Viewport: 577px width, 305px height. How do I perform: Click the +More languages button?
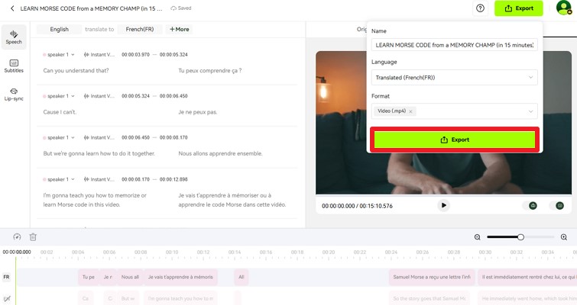click(x=179, y=29)
